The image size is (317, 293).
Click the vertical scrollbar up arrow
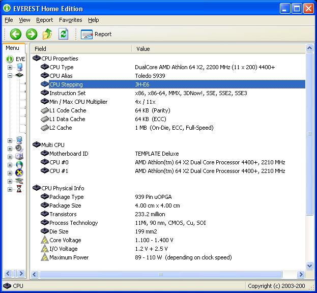pos(309,48)
